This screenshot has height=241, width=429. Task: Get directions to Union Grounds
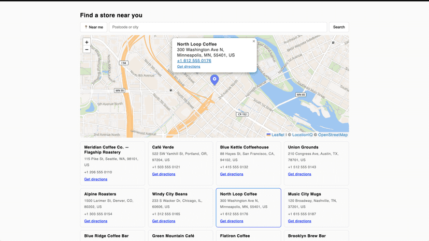(x=299, y=174)
